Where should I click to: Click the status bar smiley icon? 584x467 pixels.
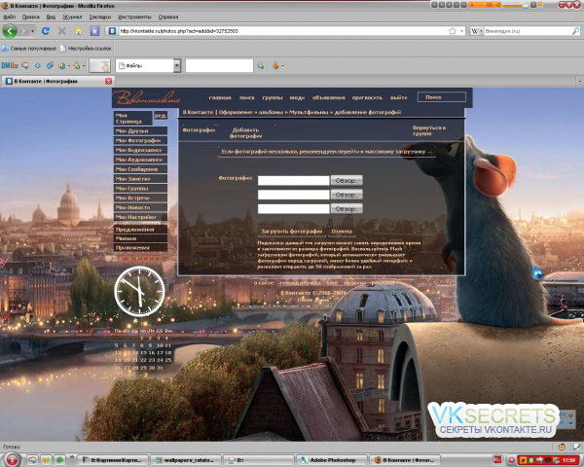(x=562, y=447)
